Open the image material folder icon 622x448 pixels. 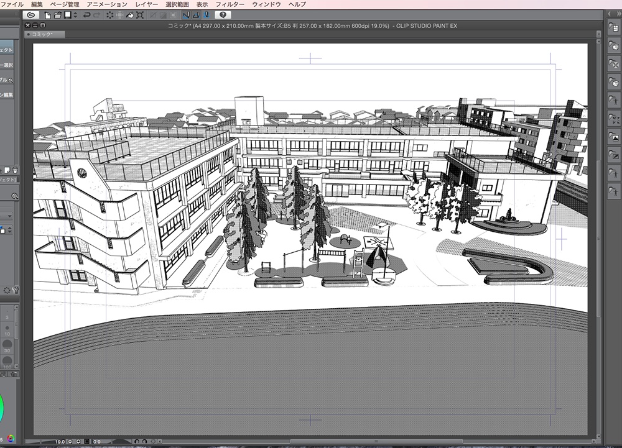pos(614,136)
